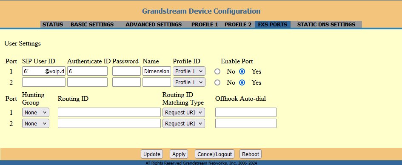Click the Routing ID Matching Type label
Image resolution: width=402 pixels, height=165 pixels.
(183, 99)
